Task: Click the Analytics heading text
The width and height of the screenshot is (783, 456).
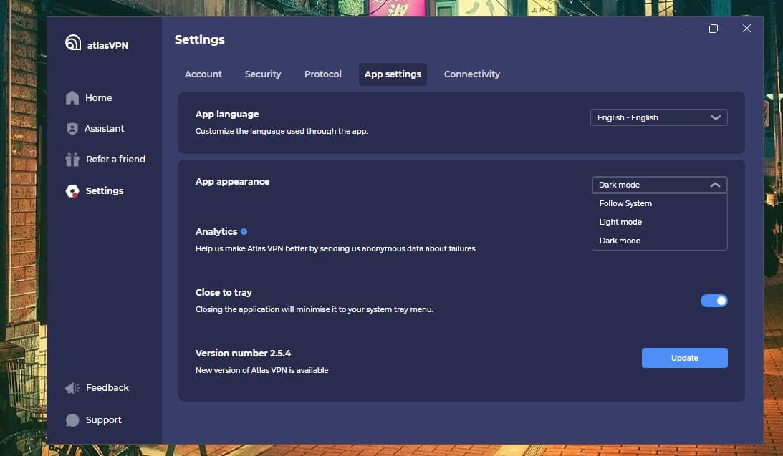Action: [216, 231]
